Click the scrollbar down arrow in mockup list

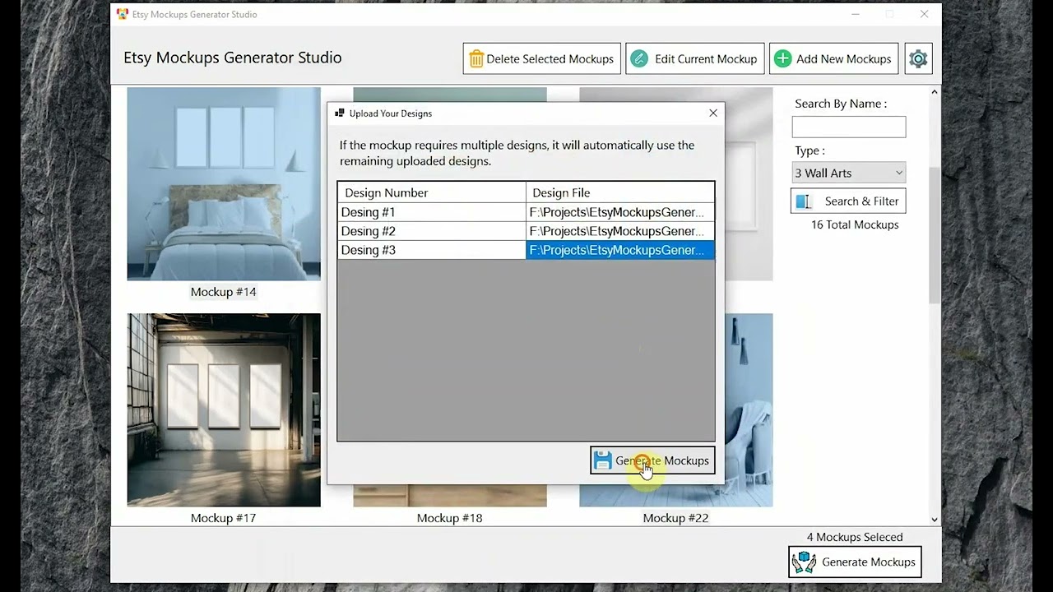click(x=935, y=519)
